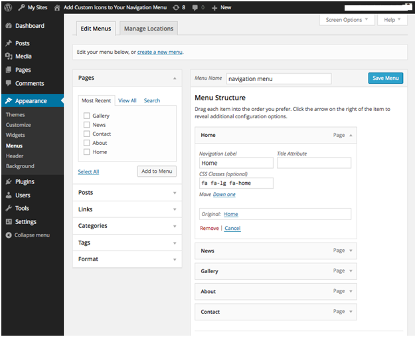This screenshot has height=337, width=415.
Task: Click the Users person icon
Action: [x=9, y=195]
